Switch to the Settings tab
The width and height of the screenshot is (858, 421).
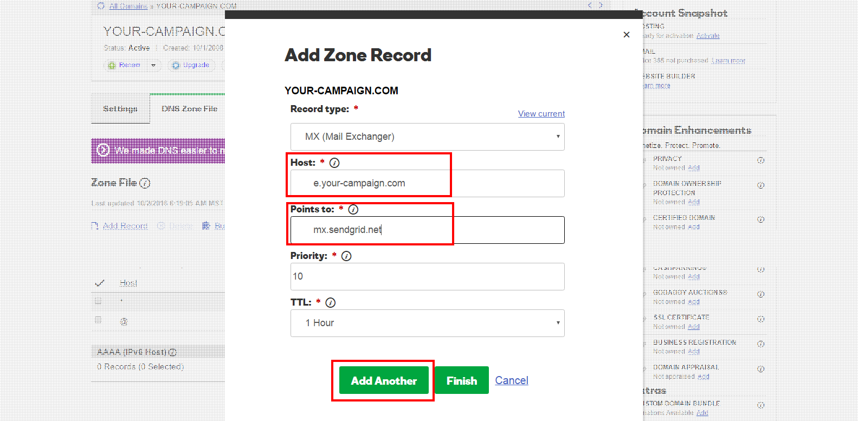point(120,108)
